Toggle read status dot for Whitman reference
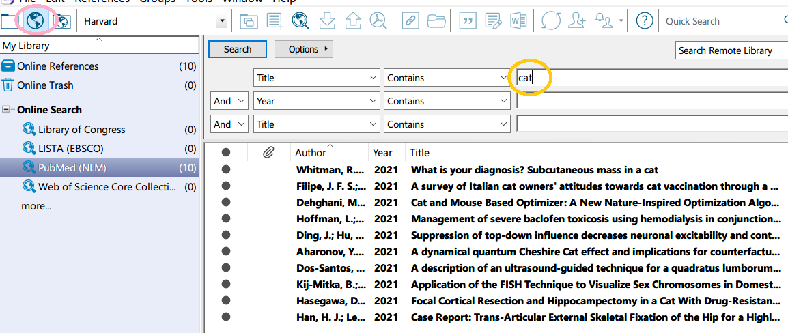Image resolution: width=788 pixels, height=333 pixels. (x=225, y=170)
